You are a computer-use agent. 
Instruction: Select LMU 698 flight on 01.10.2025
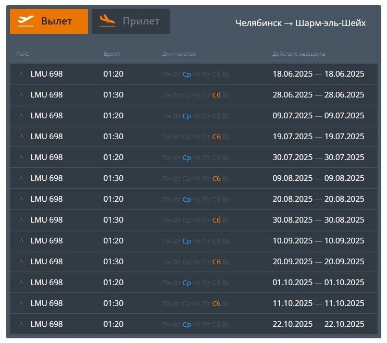tap(46, 283)
